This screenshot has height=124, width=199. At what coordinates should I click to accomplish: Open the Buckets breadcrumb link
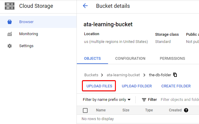click(x=91, y=75)
